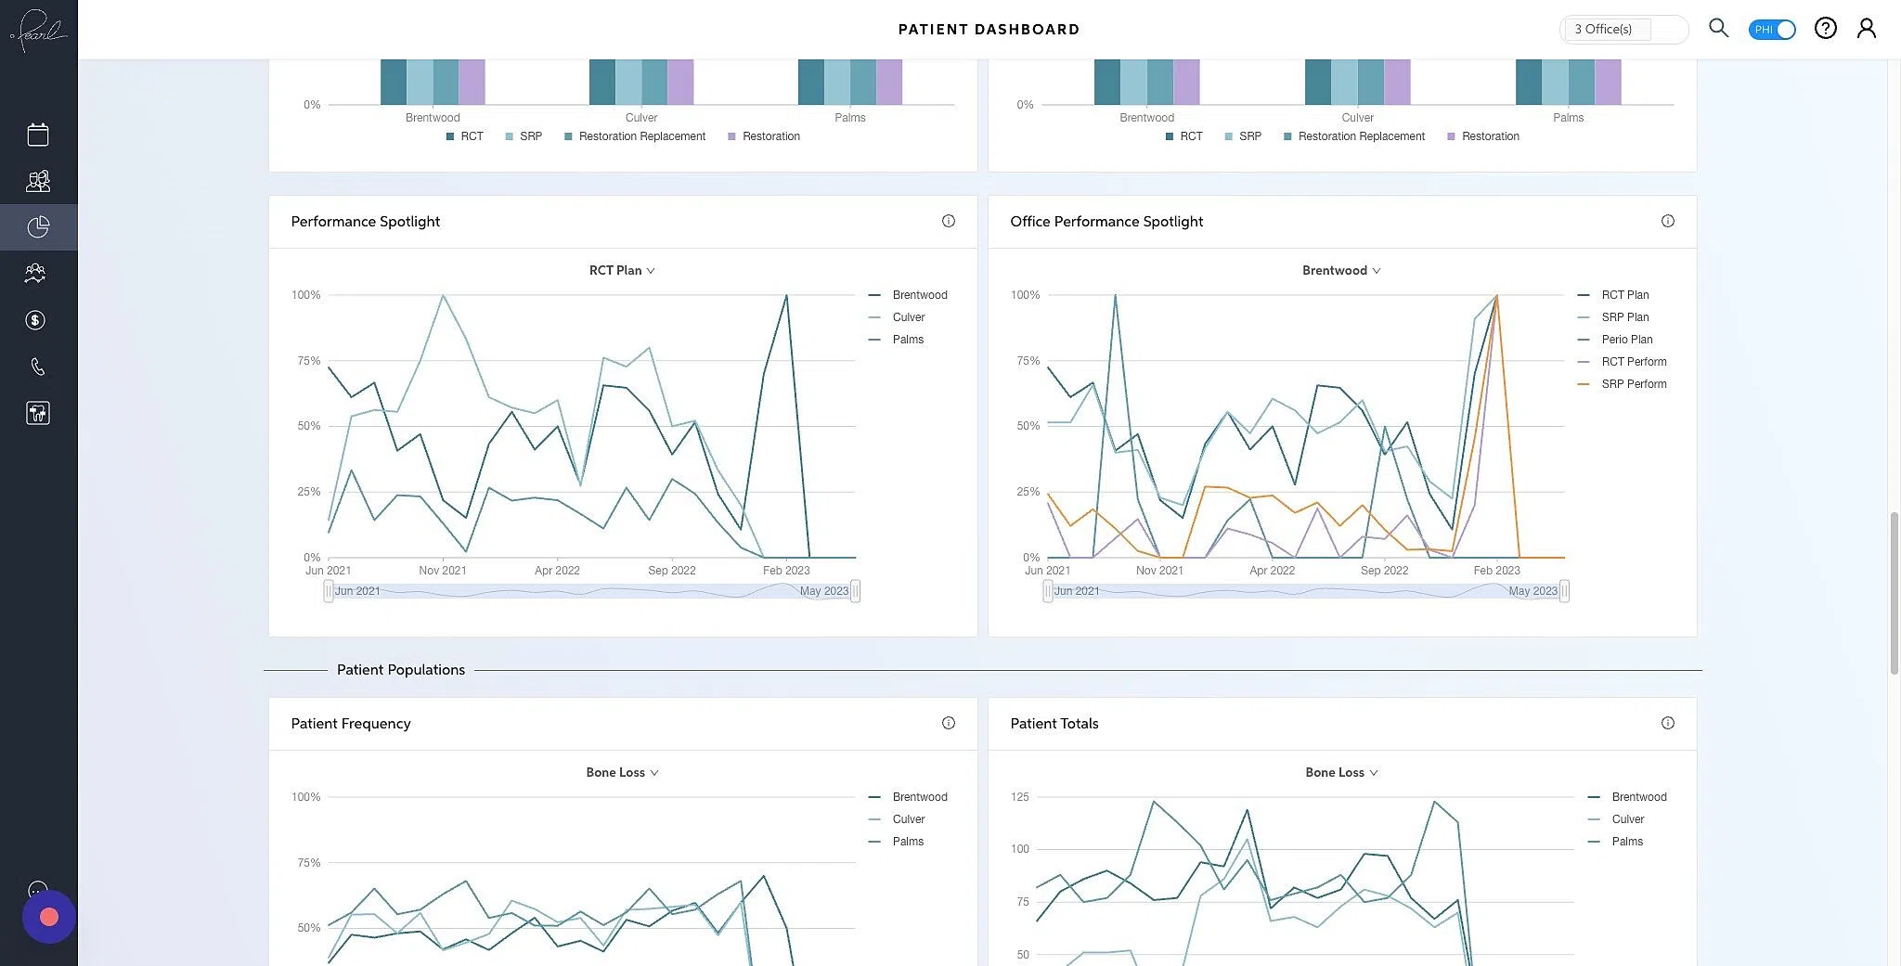This screenshot has width=1901, height=966.
Task: Select the dollar financial sidebar icon
Action: click(37, 319)
